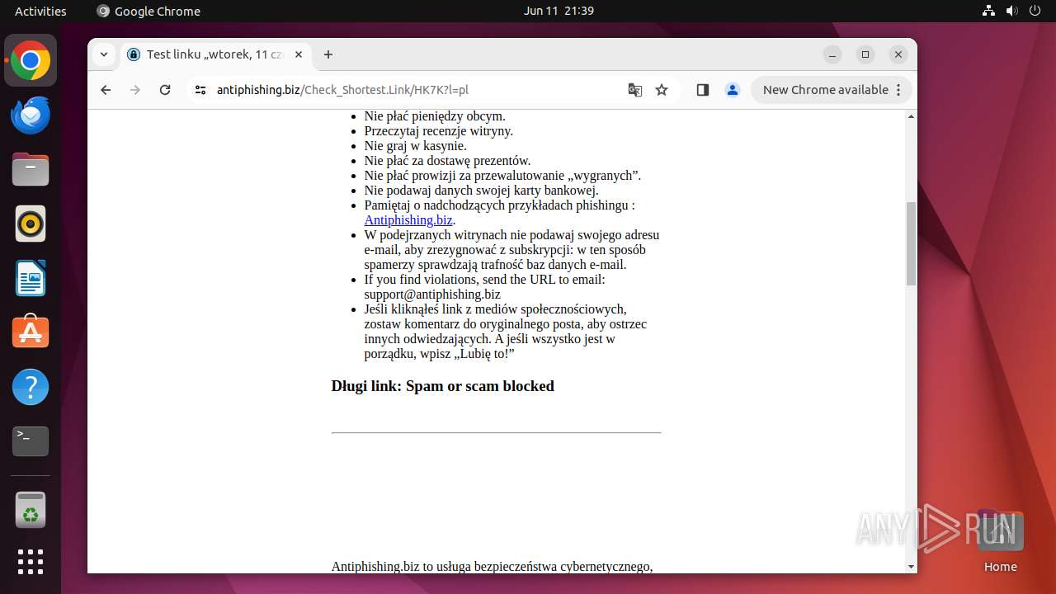
Task: Bookmark this tab with the star icon
Action: [662, 90]
